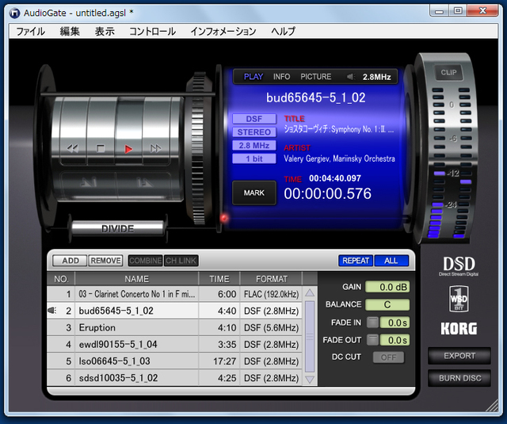Click the BURN DISC button
The image size is (507, 424).
click(x=459, y=378)
